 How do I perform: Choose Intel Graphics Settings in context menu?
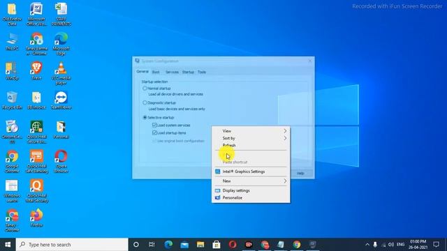tap(251, 172)
